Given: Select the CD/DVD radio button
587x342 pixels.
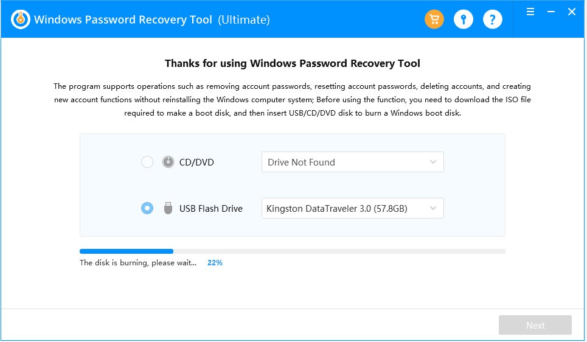Looking at the screenshot, I should pyautogui.click(x=147, y=162).
